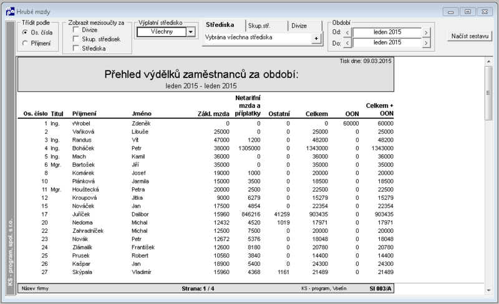Image resolution: width=499 pixels, height=304 pixels.
Task: Open the Výplatní středisko dropdown arrow
Action: (x=190, y=32)
